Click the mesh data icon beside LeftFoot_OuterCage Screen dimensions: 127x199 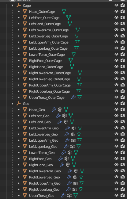tap(69, 17)
